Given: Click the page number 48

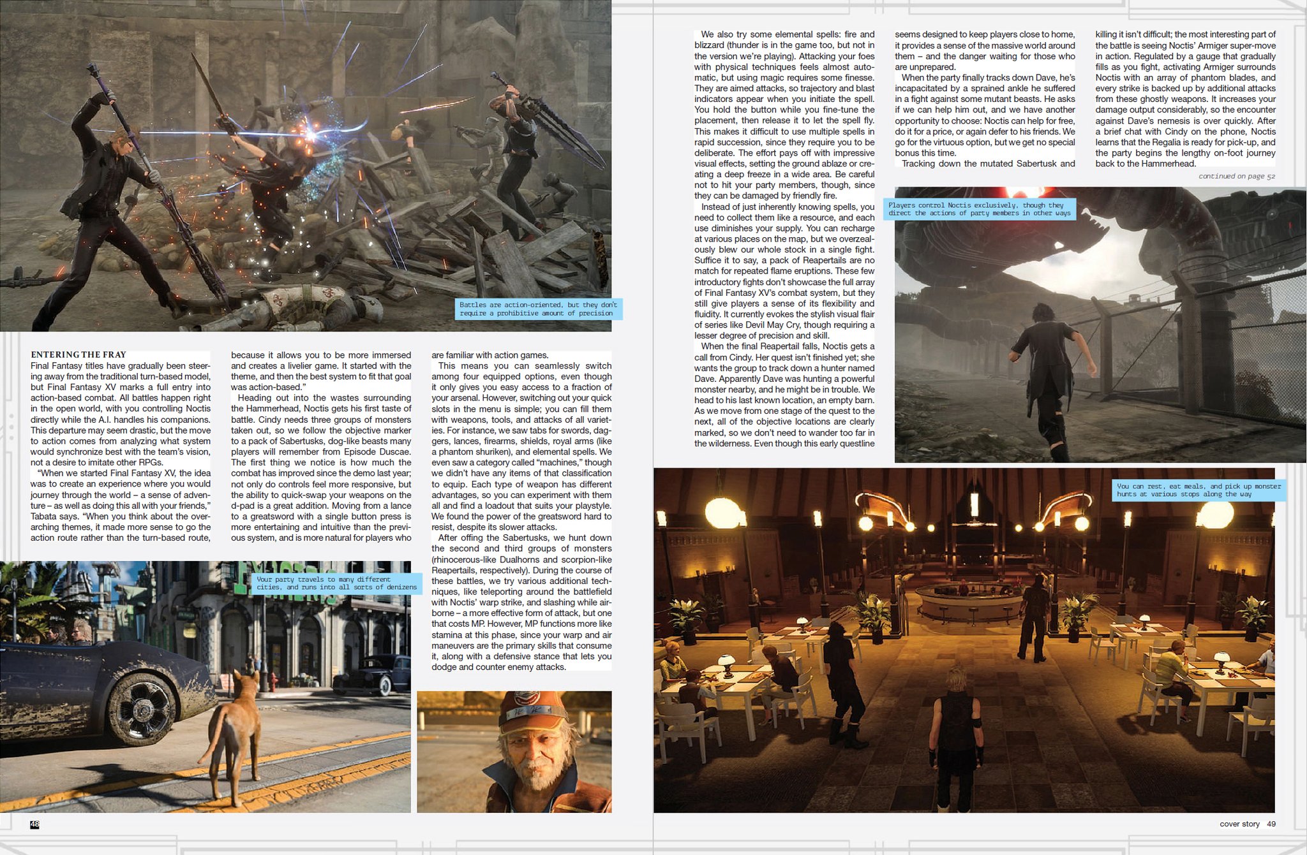Looking at the screenshot, I should [34, 824].
